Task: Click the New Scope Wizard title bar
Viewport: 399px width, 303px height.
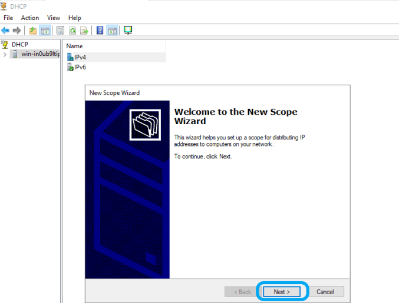Action: click(x=217, y=93)
